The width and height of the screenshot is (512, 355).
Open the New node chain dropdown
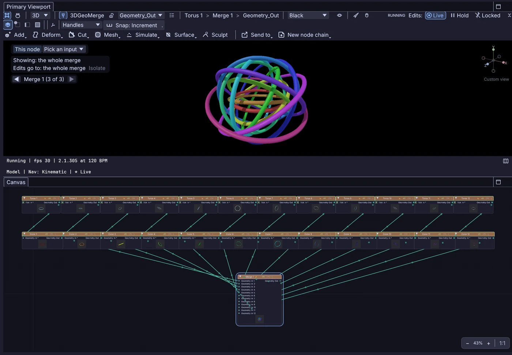click(x=305, y=35)
